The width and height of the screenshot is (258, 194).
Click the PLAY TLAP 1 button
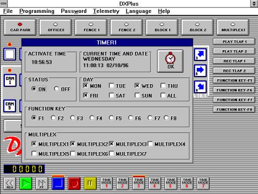click(x=234, y=41)
